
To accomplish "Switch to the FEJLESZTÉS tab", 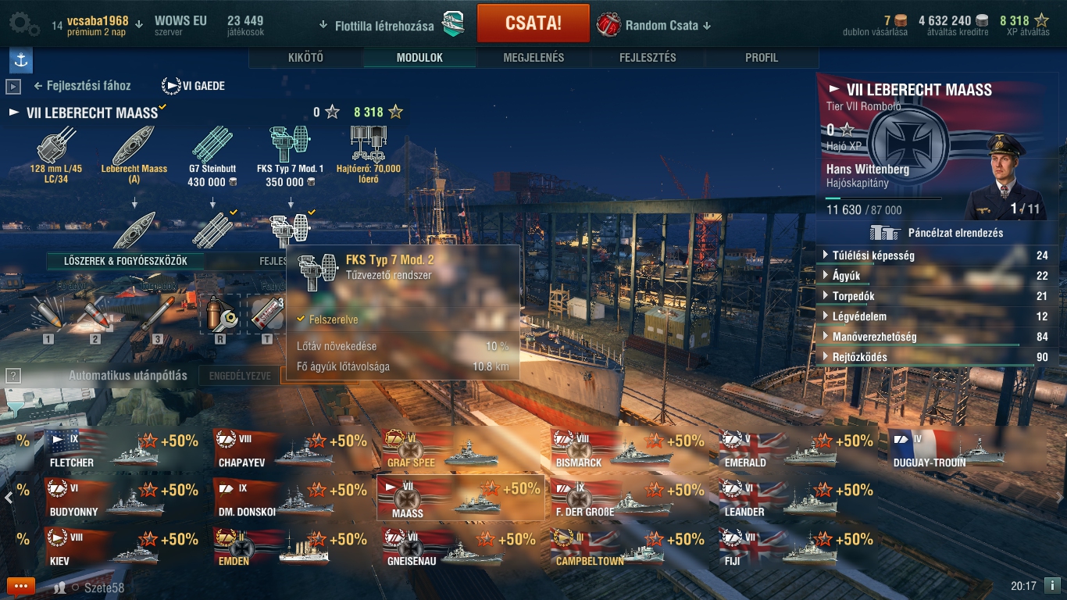I will (648, 58).
